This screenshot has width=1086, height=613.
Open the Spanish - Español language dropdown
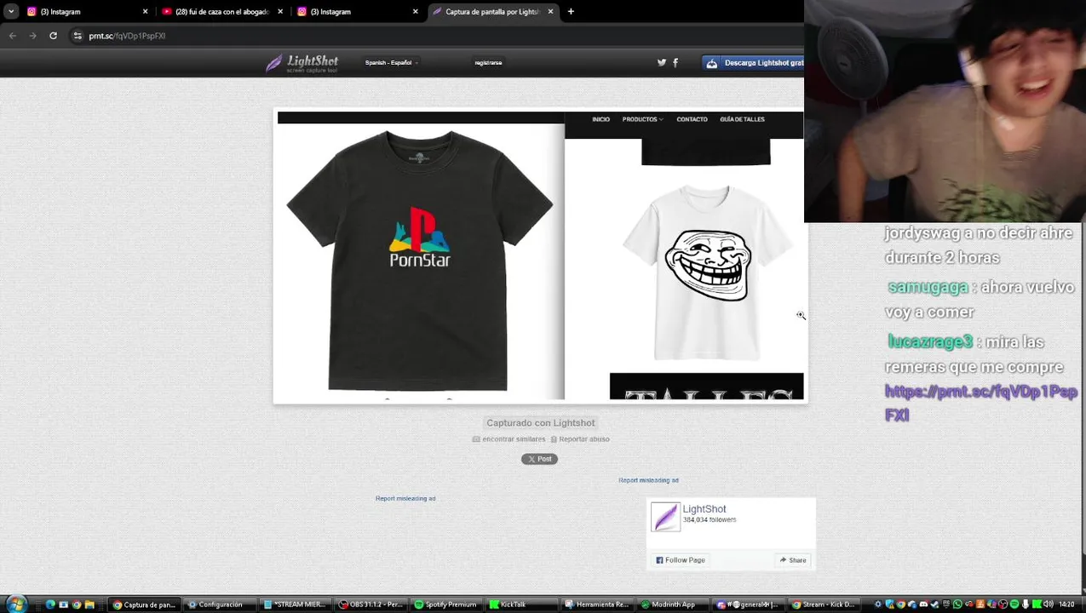(391, 63)
